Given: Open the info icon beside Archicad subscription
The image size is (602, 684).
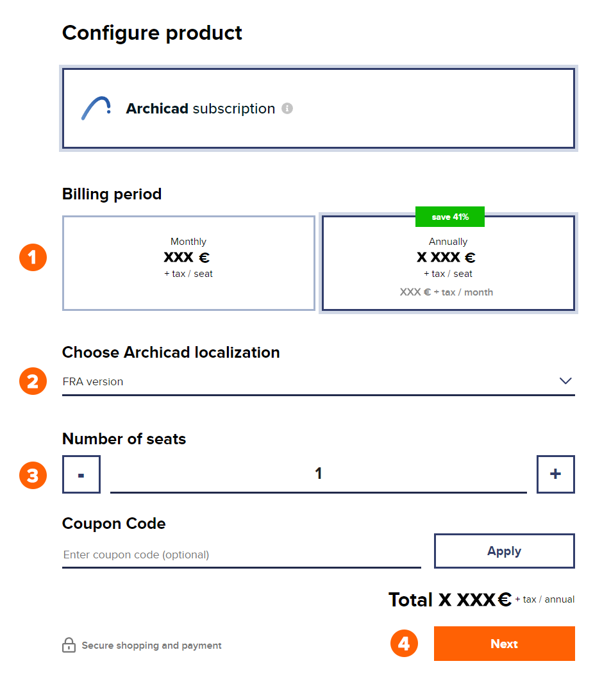Looking at the screenshot, I should pos(287,108).
